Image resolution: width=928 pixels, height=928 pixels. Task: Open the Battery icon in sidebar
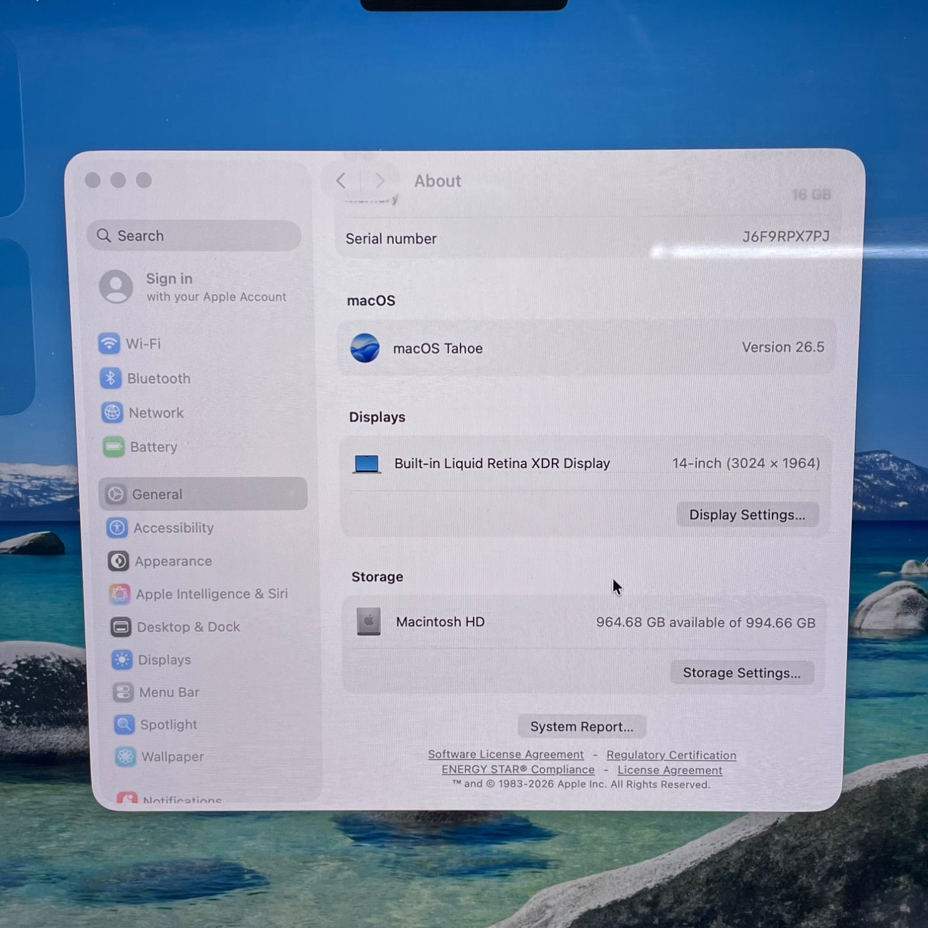(x=114, y=446)
